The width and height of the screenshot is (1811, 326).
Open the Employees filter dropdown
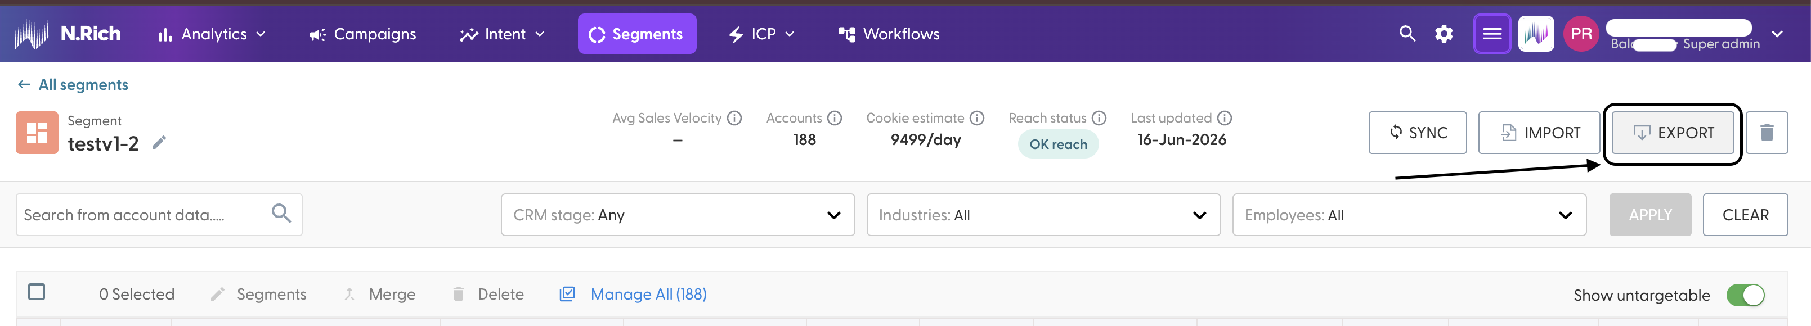point(1409,215)
